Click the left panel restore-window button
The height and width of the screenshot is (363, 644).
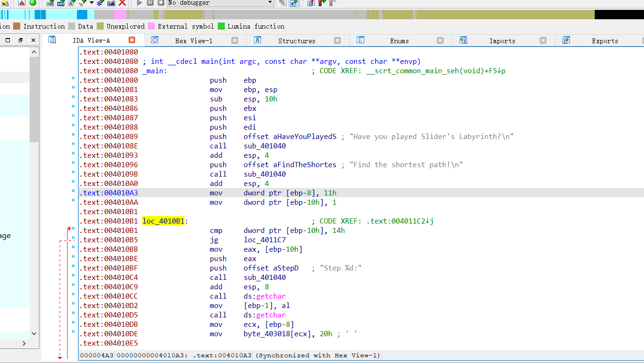pos(21,40)
